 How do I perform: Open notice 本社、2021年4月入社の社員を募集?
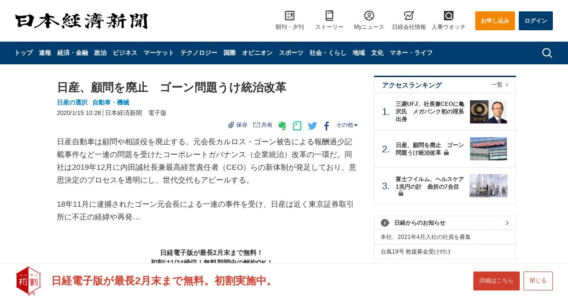pyautogui.click(x=426, y=237)
